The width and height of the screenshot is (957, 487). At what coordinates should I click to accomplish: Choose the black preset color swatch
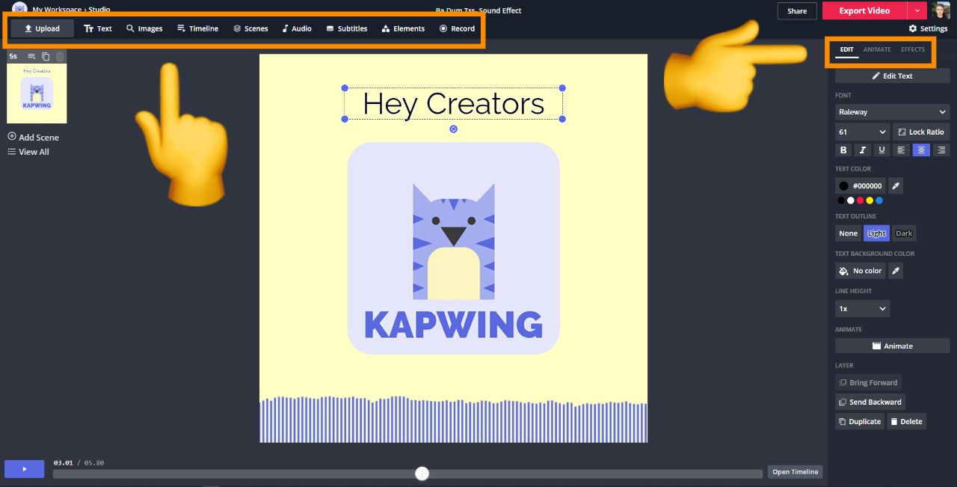(x=841, y=200)
